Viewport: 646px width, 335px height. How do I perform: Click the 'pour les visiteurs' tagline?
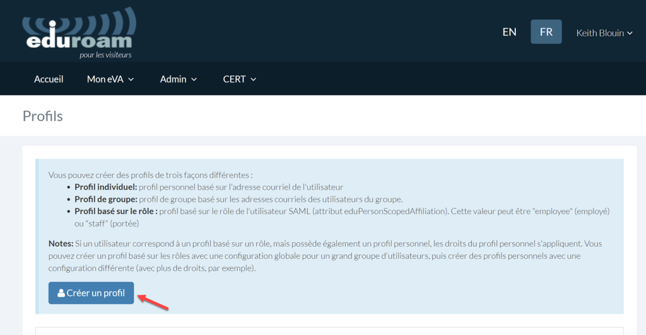105,55
